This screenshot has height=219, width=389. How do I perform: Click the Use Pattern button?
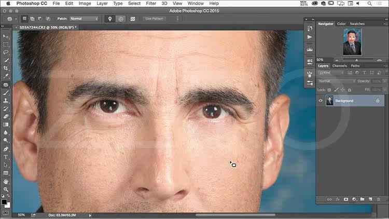154,19
